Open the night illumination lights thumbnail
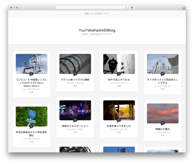Image resolution: width=194 pixels, height=164 pixels. [x=75, y=110]
